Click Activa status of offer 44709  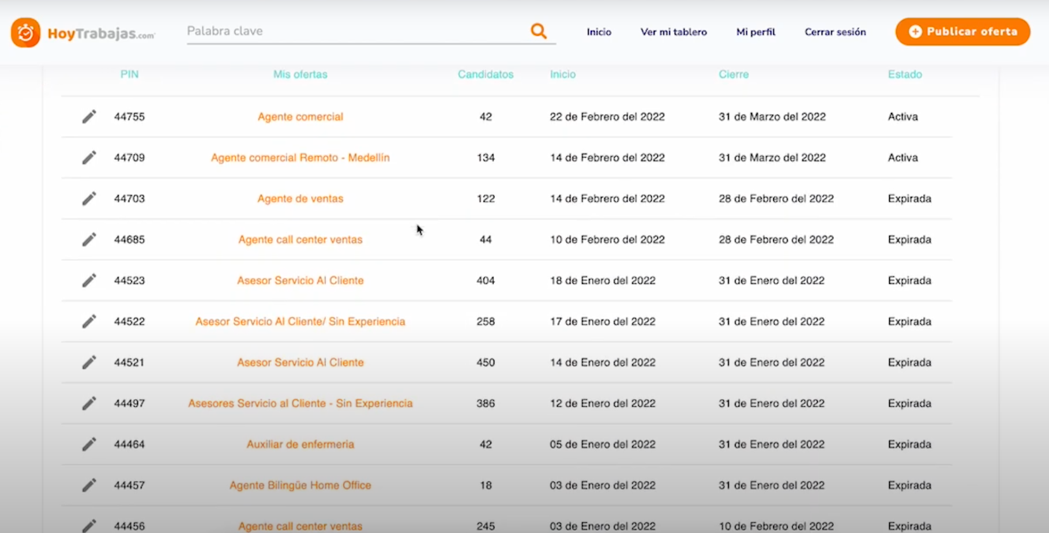(903, 157)
